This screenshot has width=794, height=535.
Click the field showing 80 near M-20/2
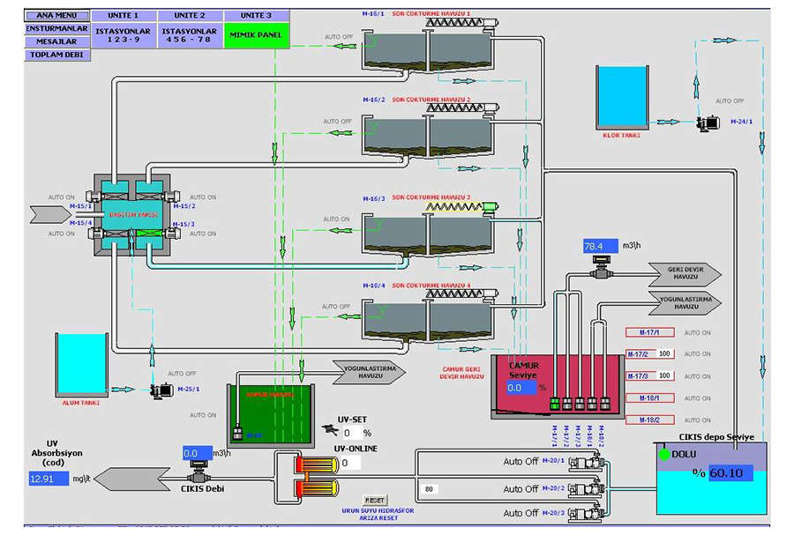click(x=430, y=489)
